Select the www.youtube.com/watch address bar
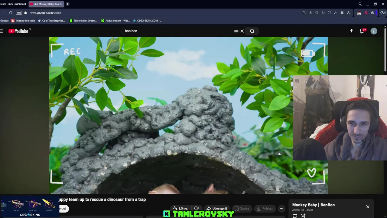 46,13
